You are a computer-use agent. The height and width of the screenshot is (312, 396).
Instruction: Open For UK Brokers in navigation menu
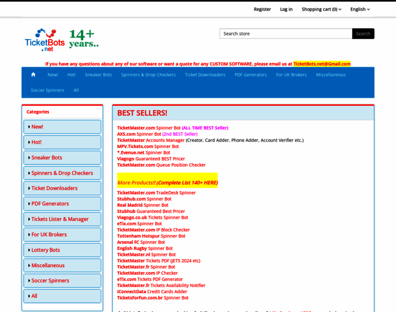291,74
